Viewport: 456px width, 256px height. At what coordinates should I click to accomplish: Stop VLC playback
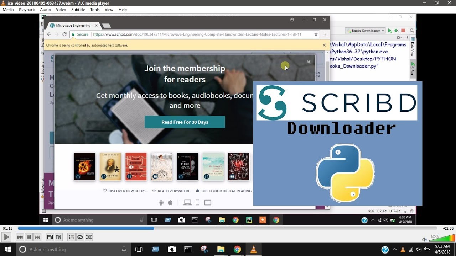[x=29, y=237]
